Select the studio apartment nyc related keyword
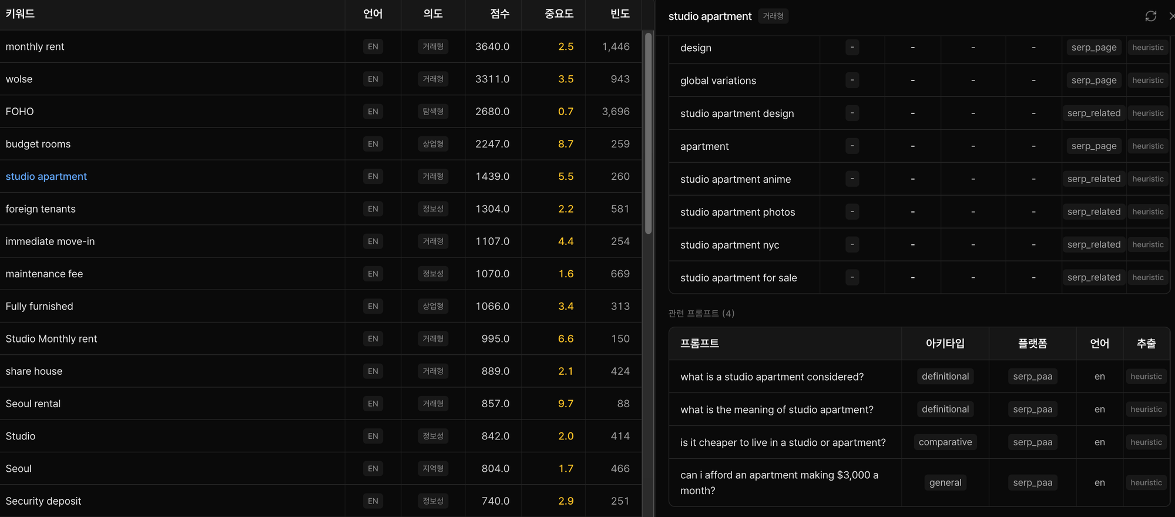The width and height of the screenshot is (1175, 517). 730,245
